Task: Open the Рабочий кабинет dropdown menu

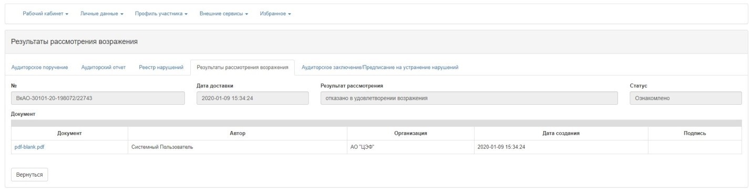Action: tap(46, 14)
